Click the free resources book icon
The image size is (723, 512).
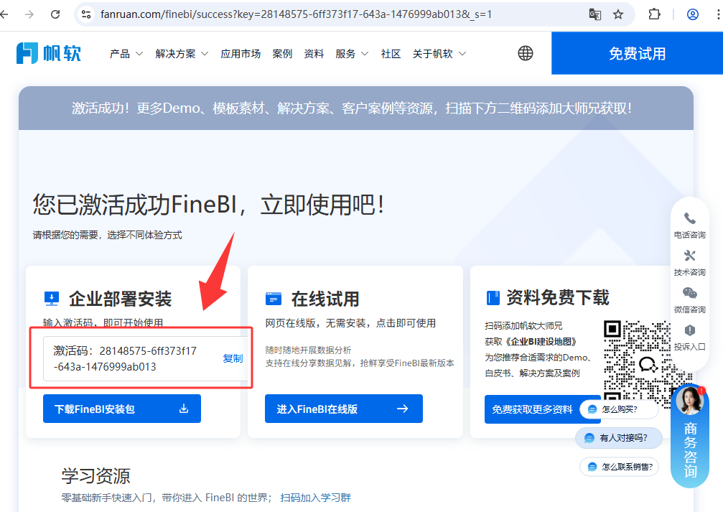(x=493, y=297)
